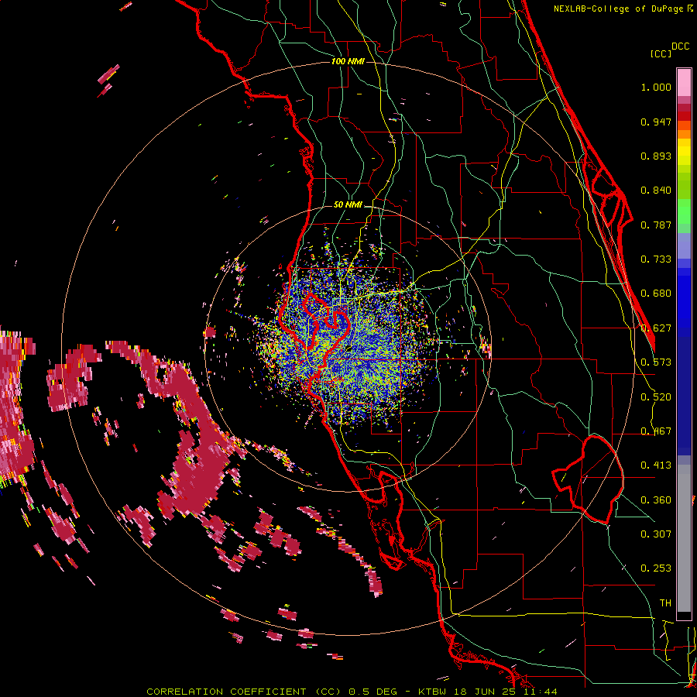Click the 50 NMI range ring label
Screen dimensions: 697x697
(348, 205)
